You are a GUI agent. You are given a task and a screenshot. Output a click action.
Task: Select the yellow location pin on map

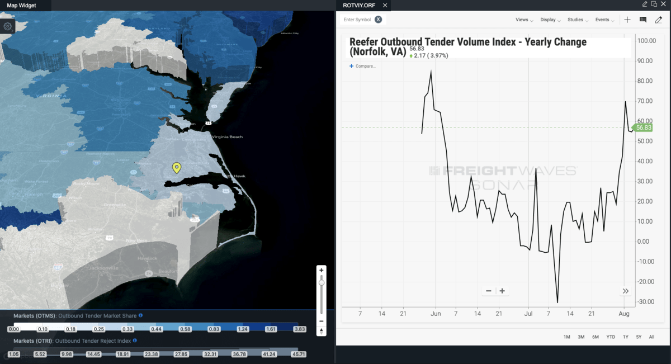(x=177, y=168)
